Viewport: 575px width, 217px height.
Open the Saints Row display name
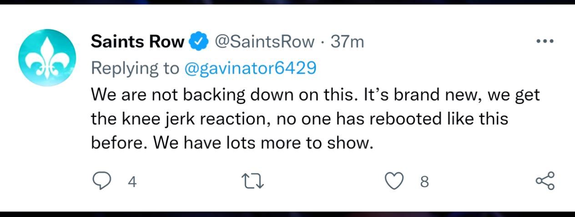click(x=138, y=42)
